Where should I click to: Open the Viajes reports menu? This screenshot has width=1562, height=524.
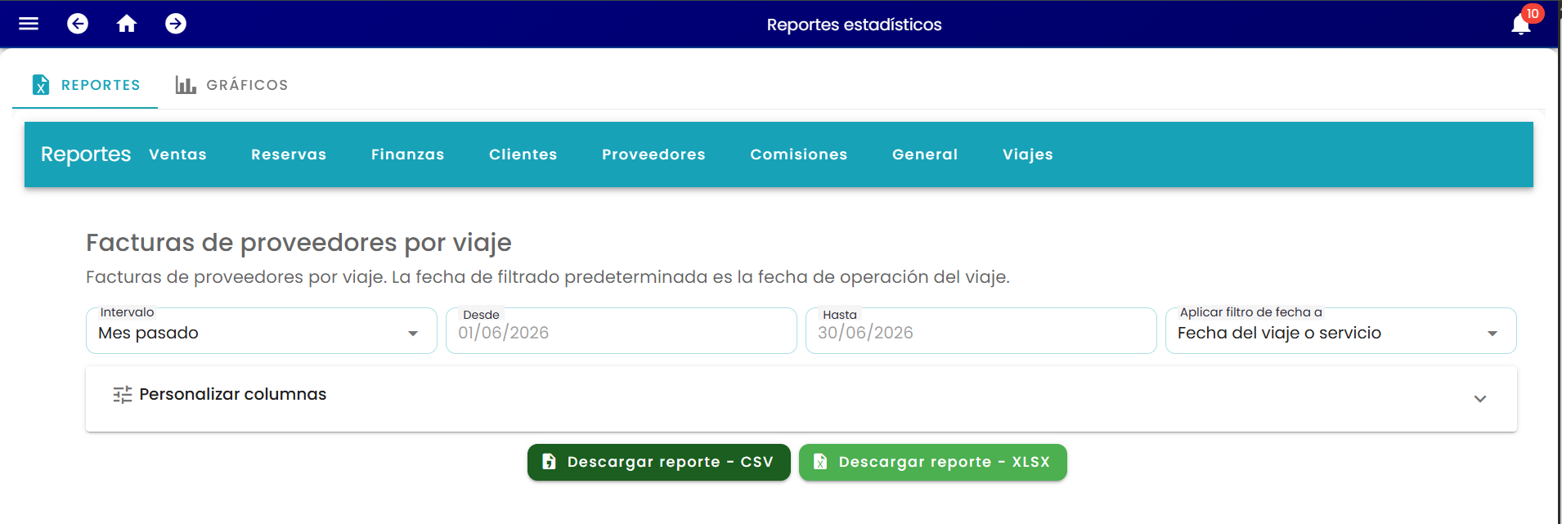1028,155
